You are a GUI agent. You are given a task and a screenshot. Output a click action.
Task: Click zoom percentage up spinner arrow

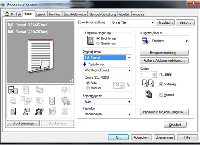pyautogui.click(x=122, y=84)
